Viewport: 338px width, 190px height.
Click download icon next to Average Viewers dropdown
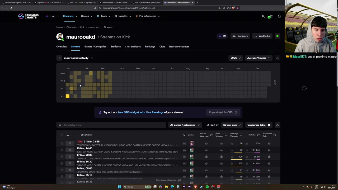[x=277, y=58]
